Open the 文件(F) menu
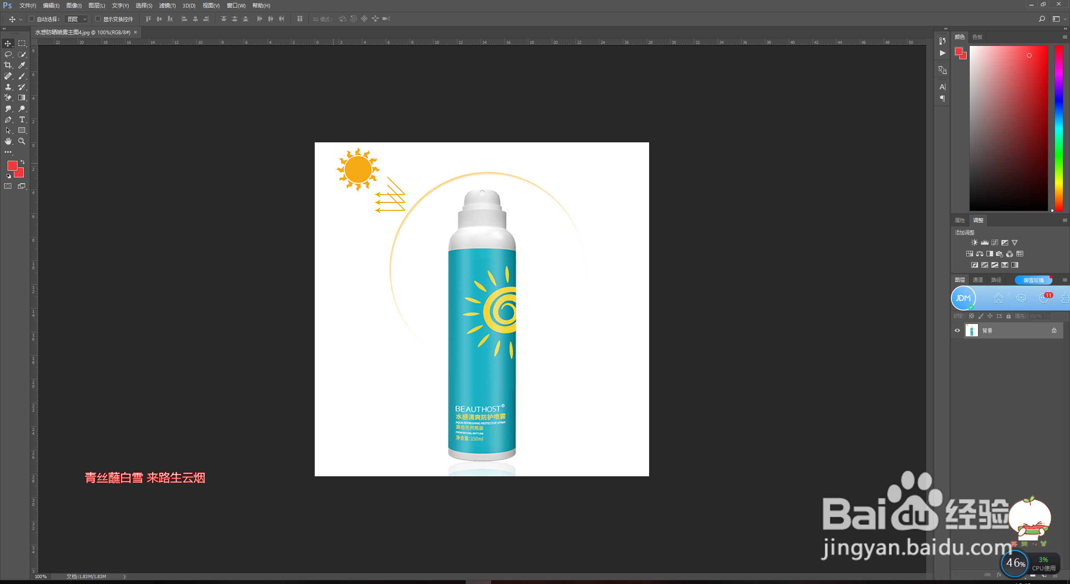Viewport: 1070px width, 584px height. (x=28, y=5)
